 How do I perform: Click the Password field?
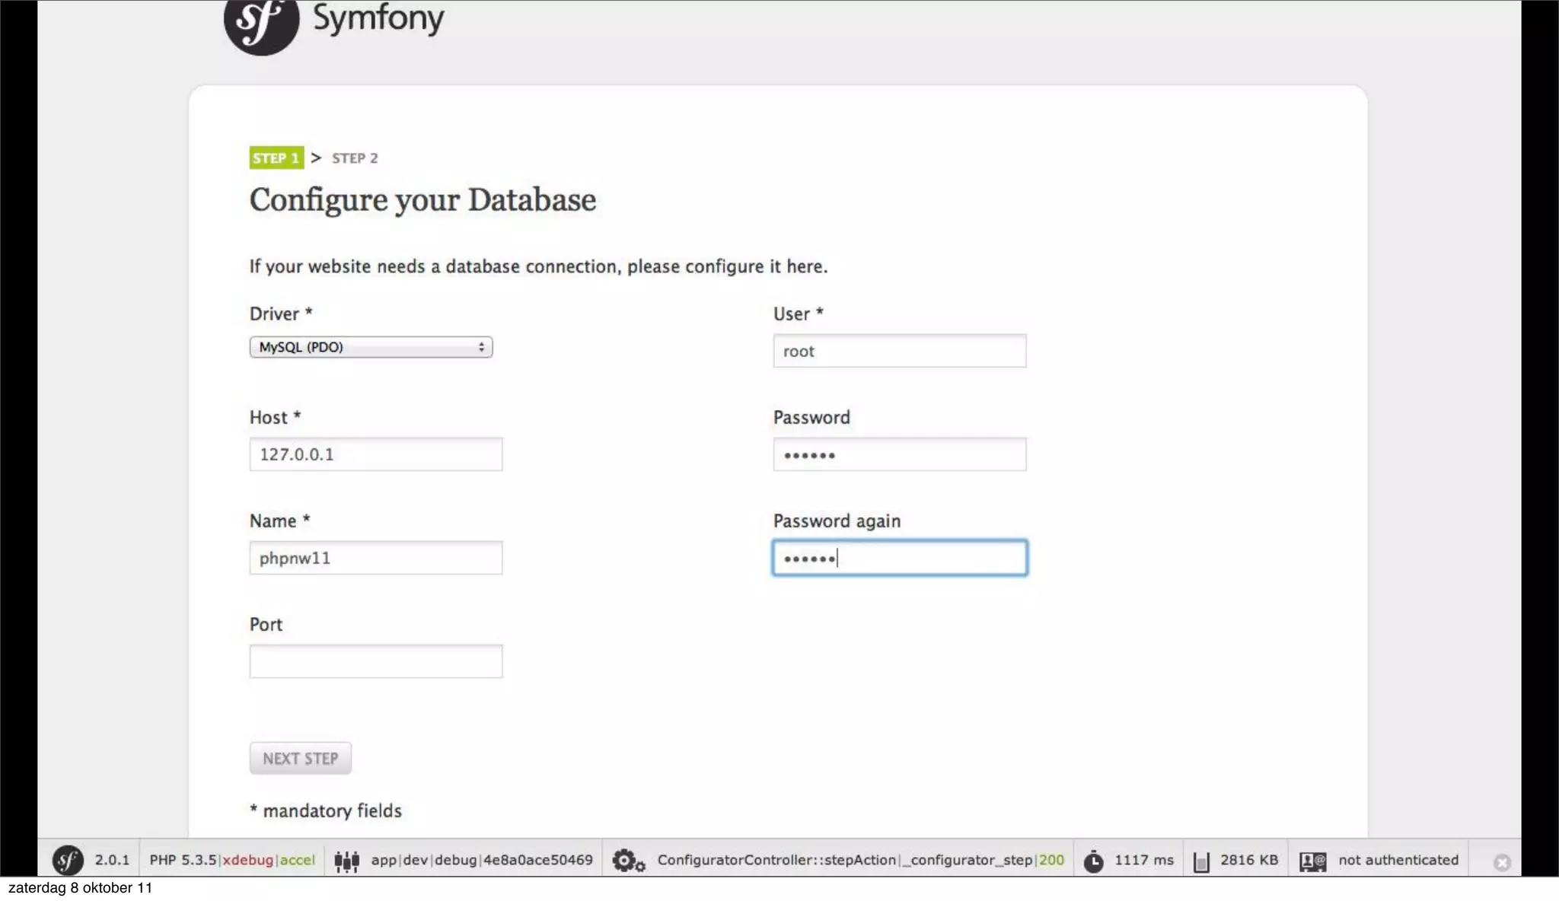coord(899,454)
